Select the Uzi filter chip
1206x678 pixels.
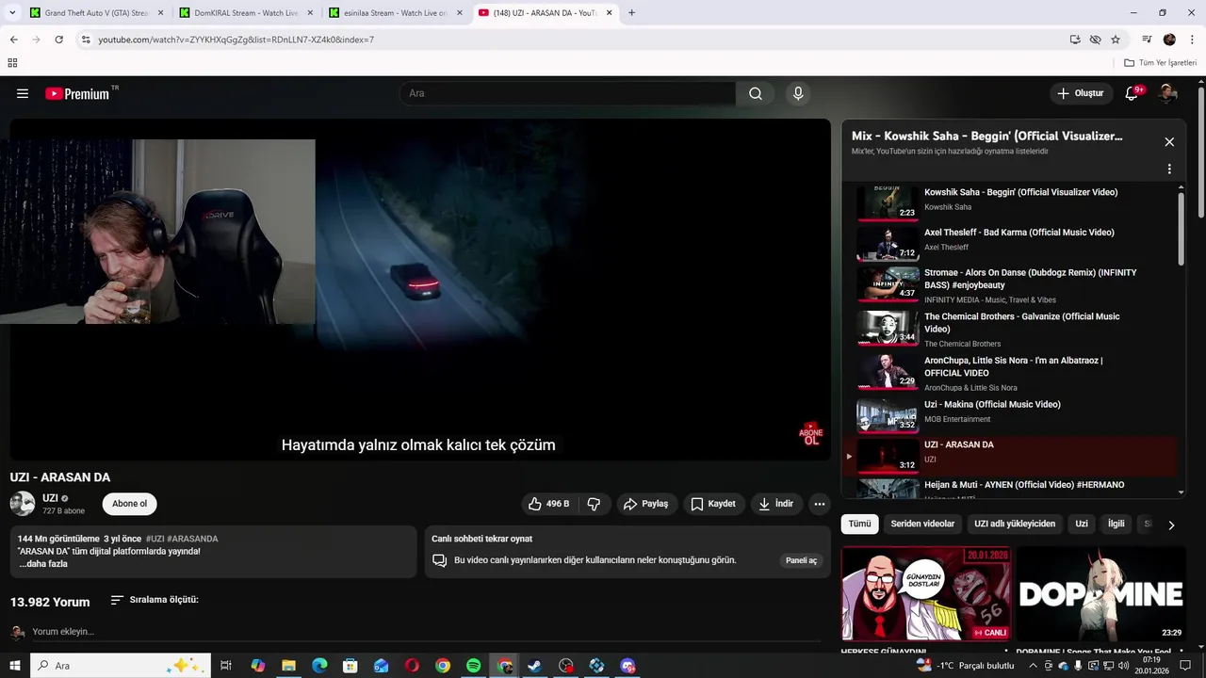pos(1082,524)
